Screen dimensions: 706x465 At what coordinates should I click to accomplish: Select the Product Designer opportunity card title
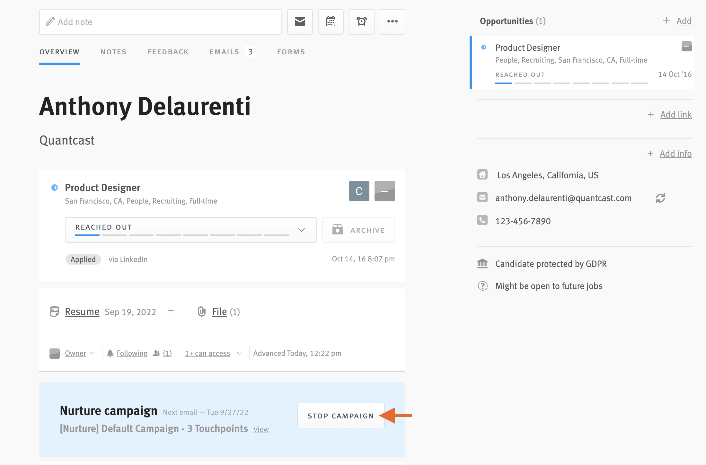click(528, 48)
